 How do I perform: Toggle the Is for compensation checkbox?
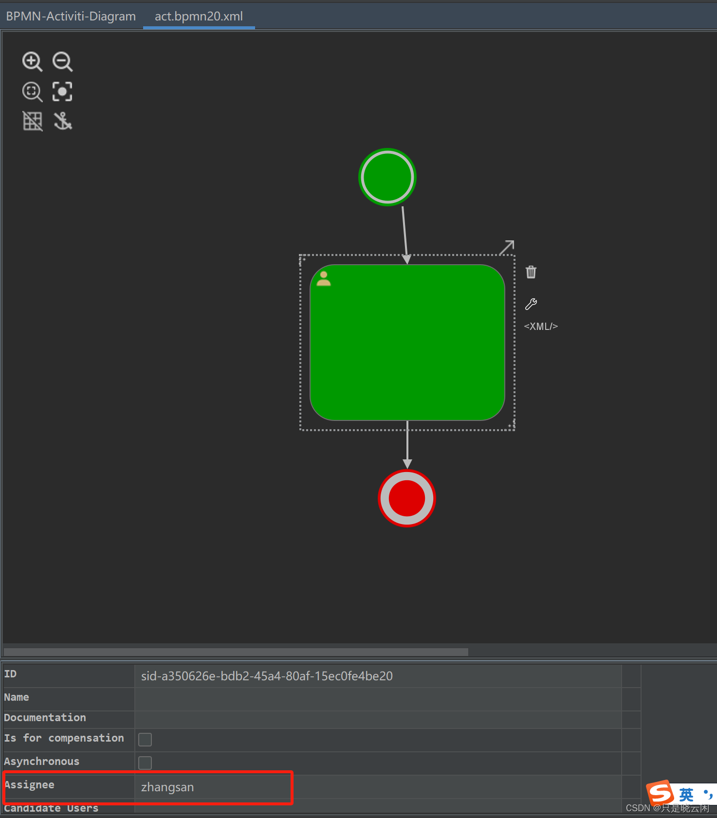point(145,740)
